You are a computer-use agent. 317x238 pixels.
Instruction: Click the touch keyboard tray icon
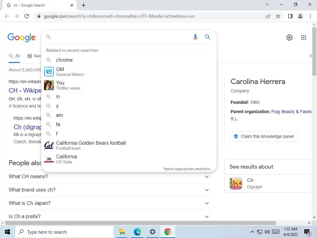point(276,232)
